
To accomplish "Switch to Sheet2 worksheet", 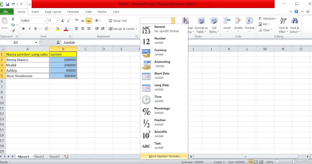I will pyautogui.click(x=39, y=157).
